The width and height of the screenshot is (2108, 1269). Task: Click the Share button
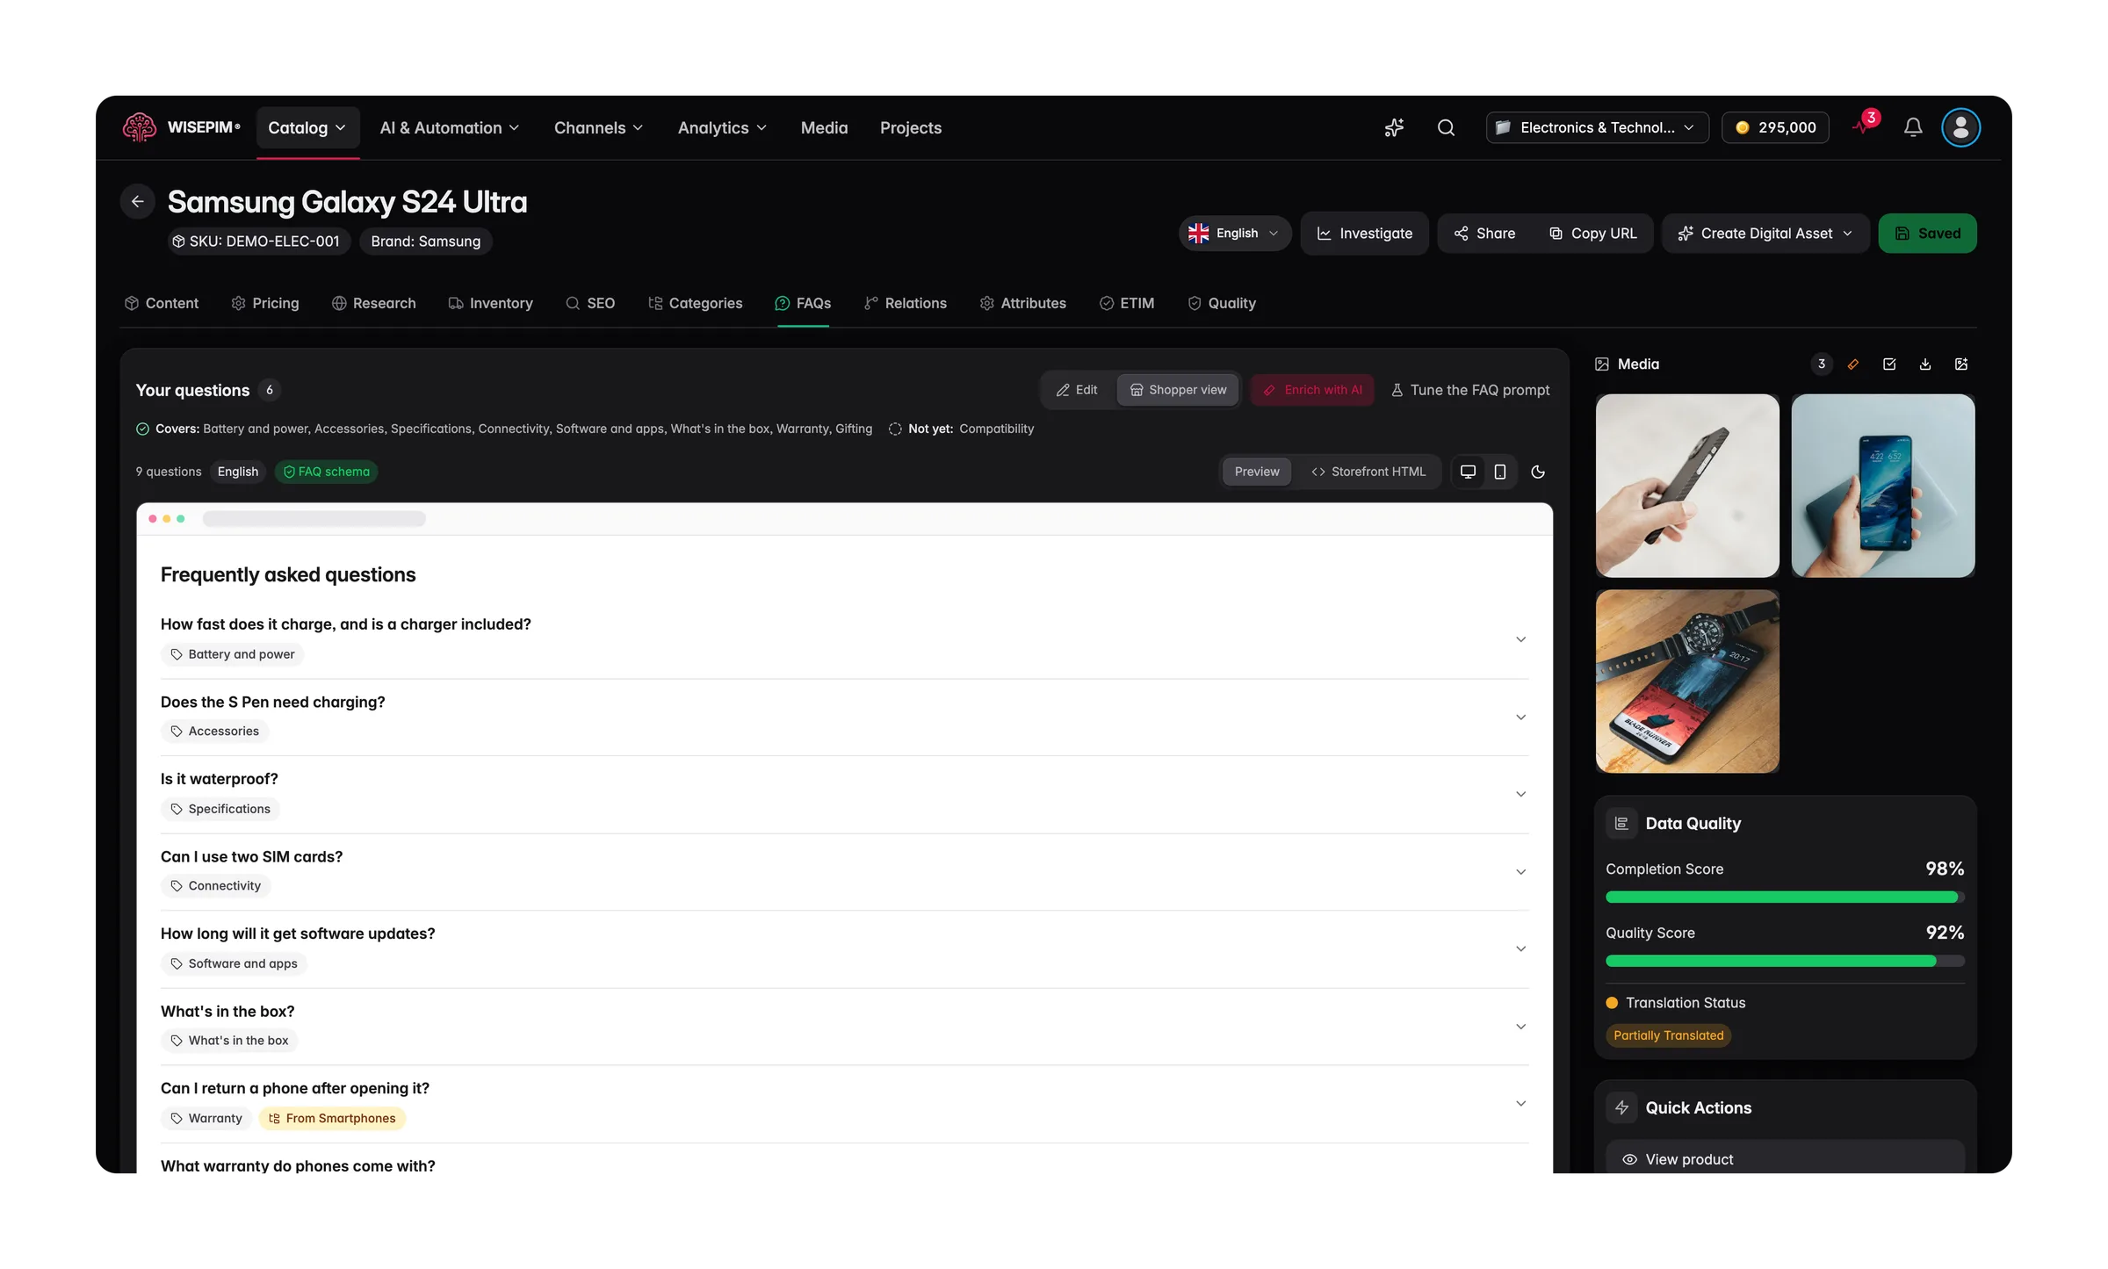[1484, 234]
